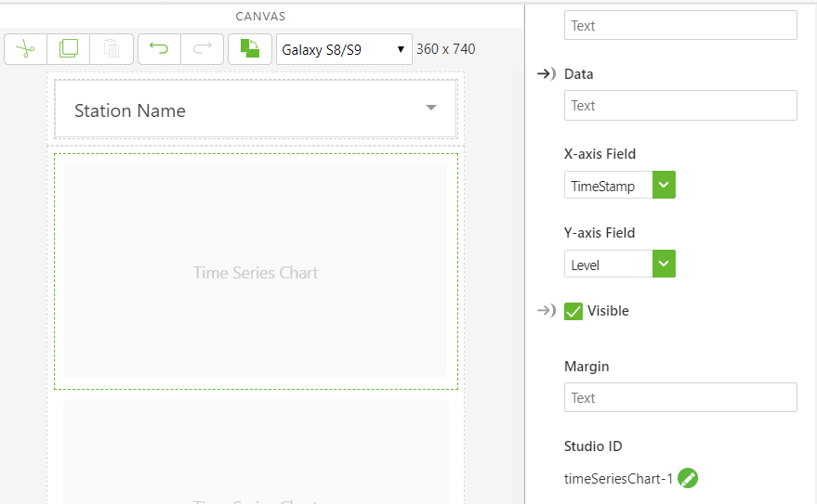Click the Data text input field
817x504 pixels.
pos(680,106)
